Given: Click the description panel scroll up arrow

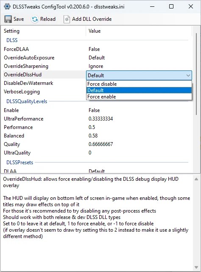Looking at the screenshot, I should tap(196, 179).
